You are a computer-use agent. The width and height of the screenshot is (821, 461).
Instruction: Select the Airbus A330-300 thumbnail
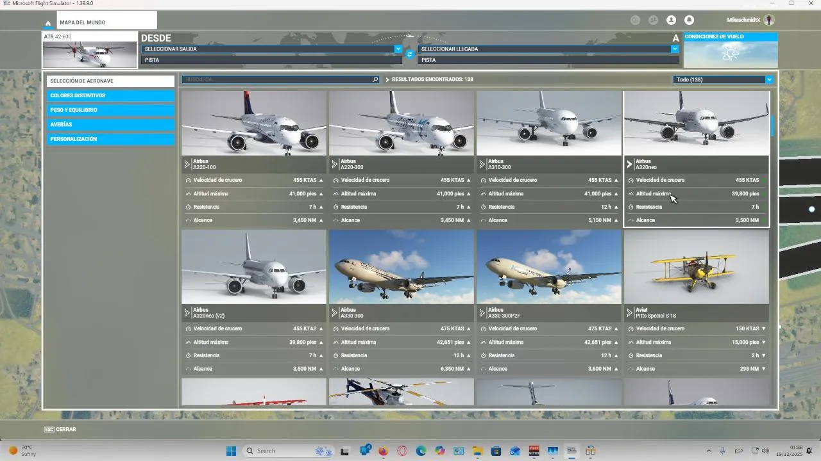pos(402,267)
